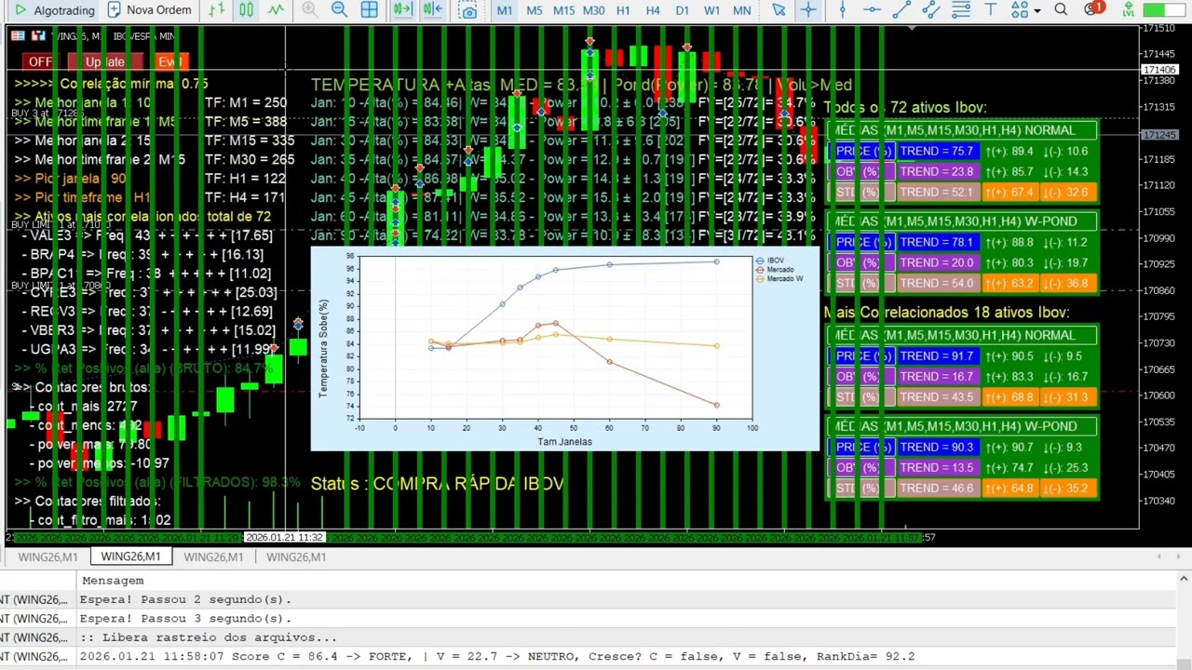This screenshot has height=670, width=1192.
Task: Draw a horizontal line on the chart
Action: tap(872, 10)
